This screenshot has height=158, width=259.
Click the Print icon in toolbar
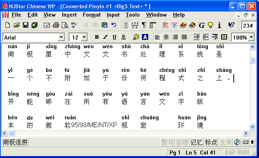click(x=56, y=25)
